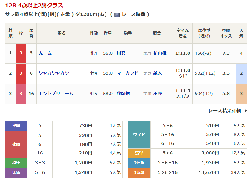The width and height of the screenshot is (252, 181).
Task: Click the pink frame number 8 cell
Action: pos(21,94)
